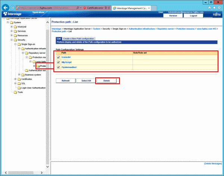Image resolution: width=224 pixels, height=176 pixels.
Task: Click the Tools folder icon
Action: click(x=15, y=92)
